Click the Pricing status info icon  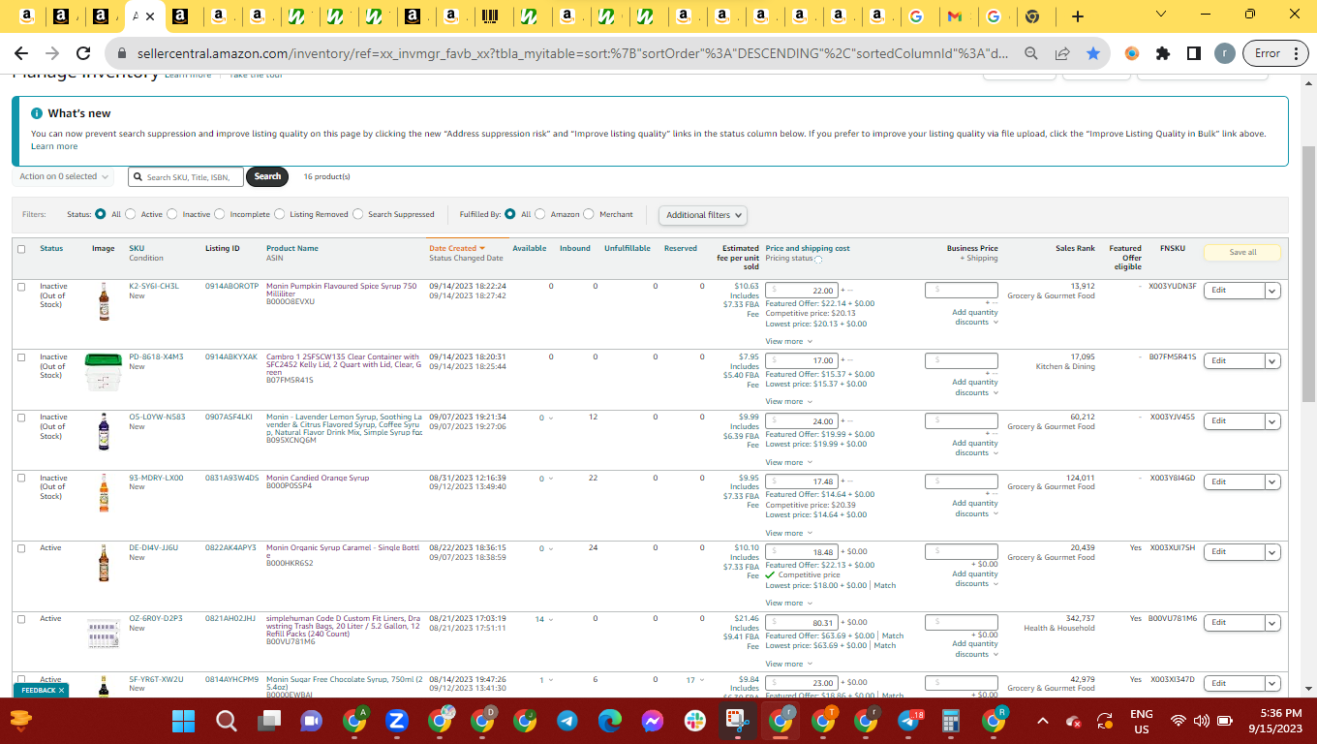click(x=818, y=259)
